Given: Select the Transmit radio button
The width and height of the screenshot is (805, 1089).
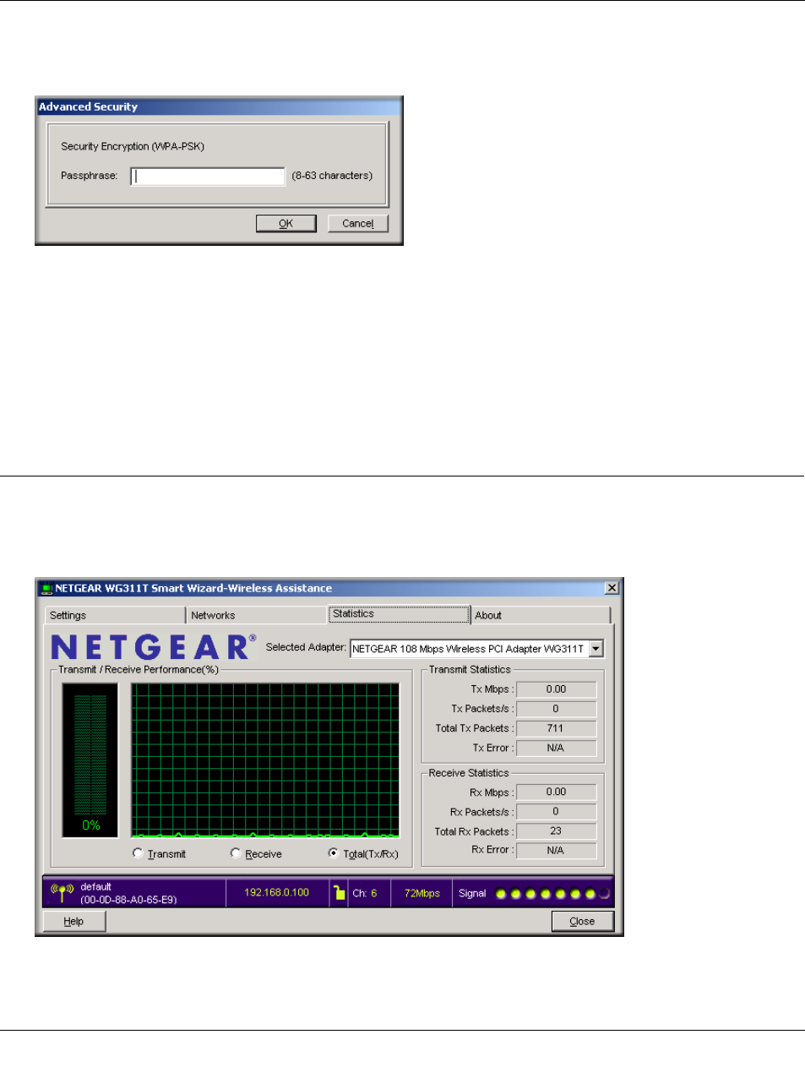Looking at the screenshot, I should pyautogui.click(x=138, y=853).
